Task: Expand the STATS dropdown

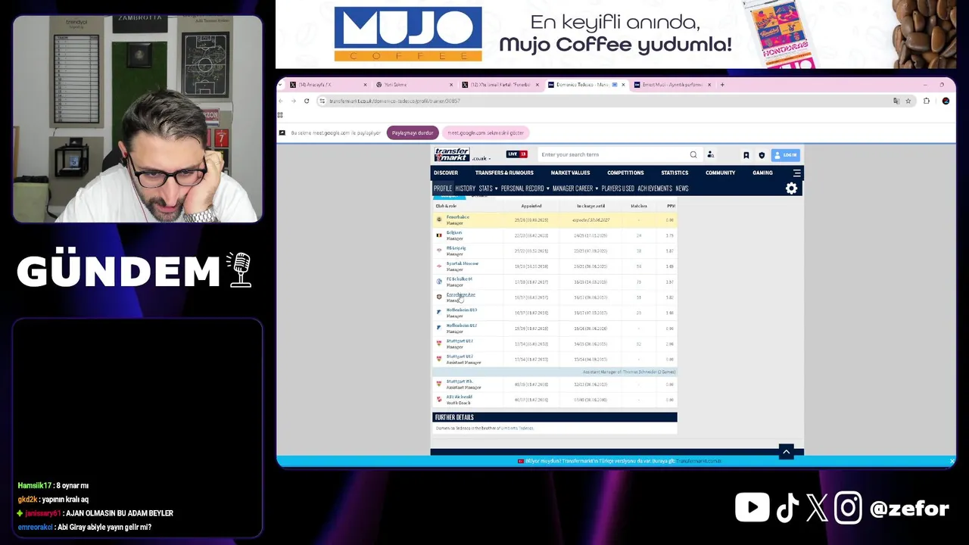Action: tap(488, 188)
